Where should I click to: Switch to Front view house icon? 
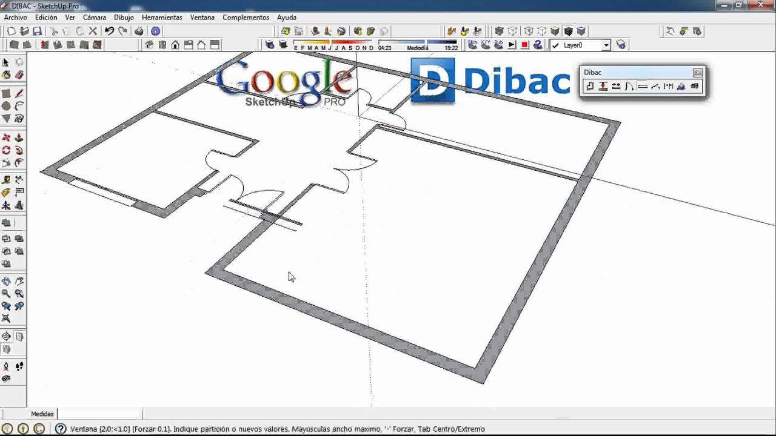tap(175, 45)
